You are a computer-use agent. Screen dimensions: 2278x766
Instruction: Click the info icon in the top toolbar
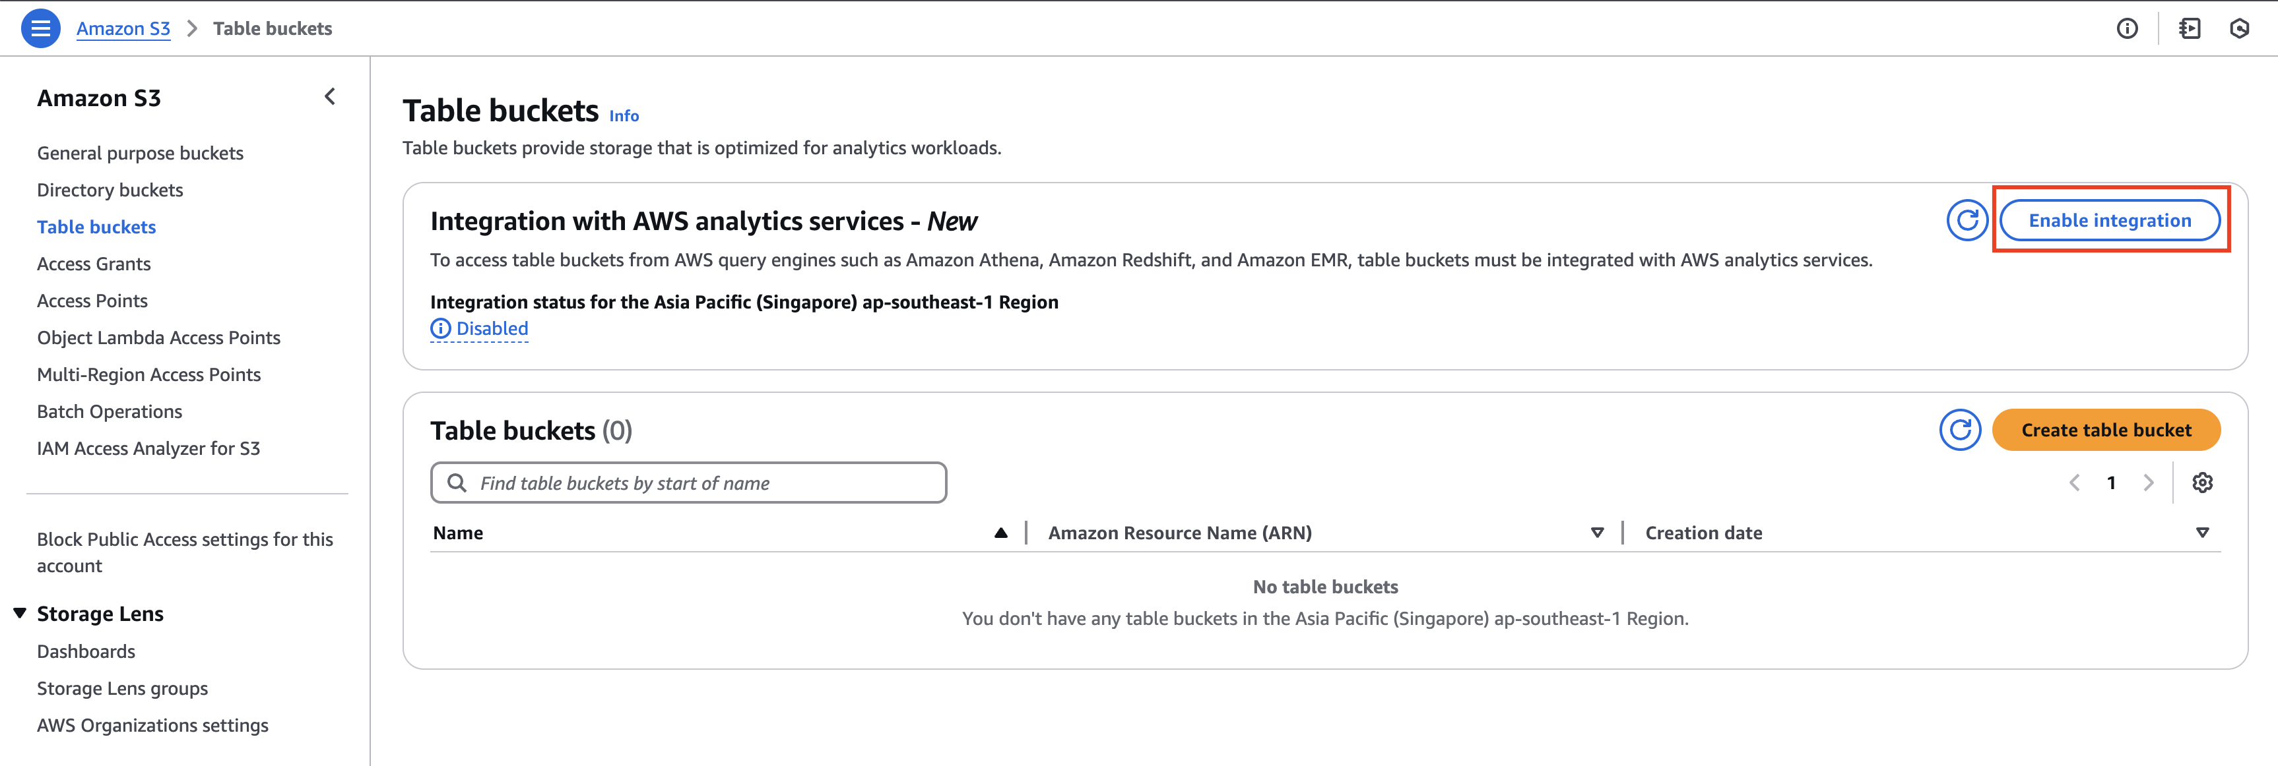point(2128,28)
